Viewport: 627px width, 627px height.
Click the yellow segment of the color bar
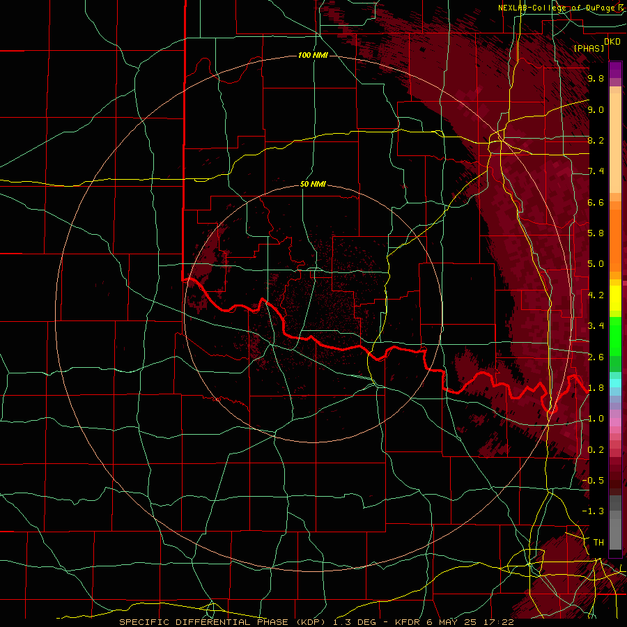click(x=615, y=298)
